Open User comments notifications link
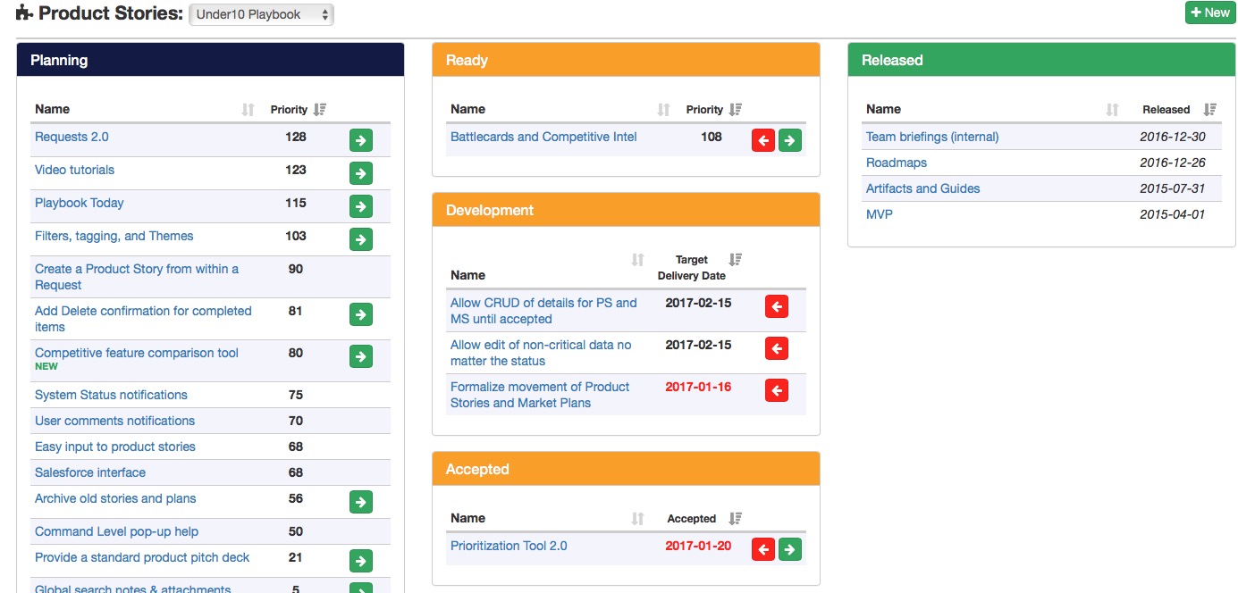Viewport: 1238px width, 593px height. [x=114, y=421]
